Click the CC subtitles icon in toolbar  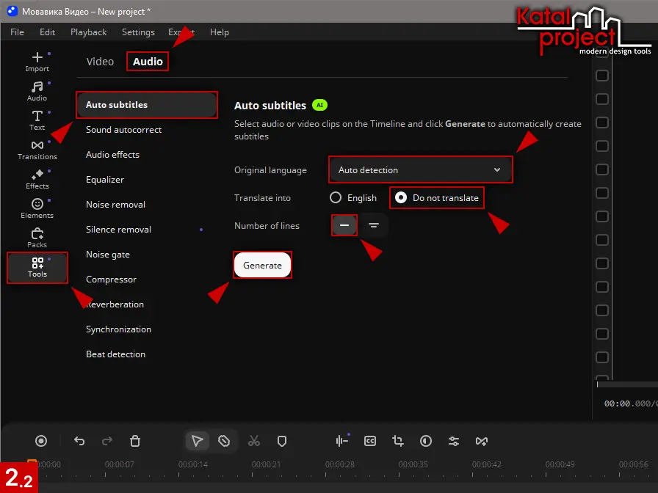pos(370,441)
